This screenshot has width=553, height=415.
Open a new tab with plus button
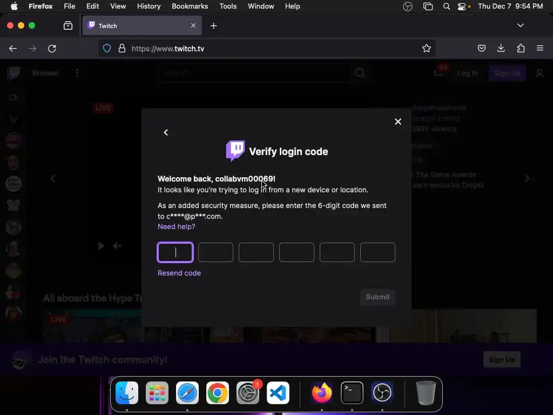(x=213, y=26)
